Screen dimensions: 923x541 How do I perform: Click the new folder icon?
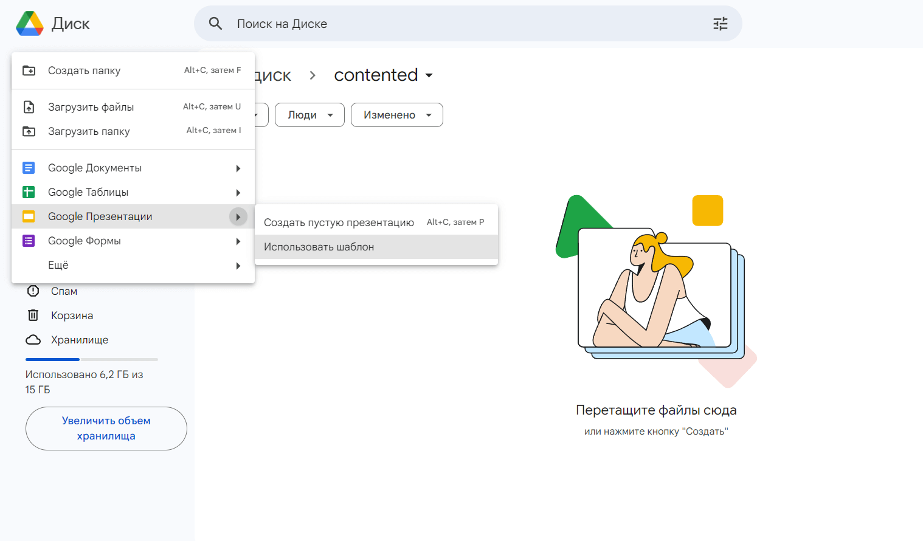click(29, 71)
